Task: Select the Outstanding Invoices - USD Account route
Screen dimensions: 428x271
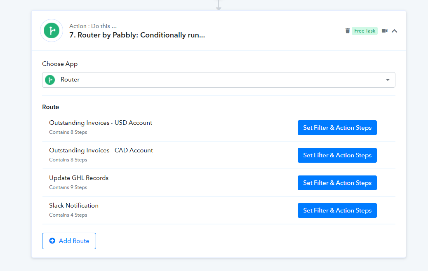Action: coord(101,123)
